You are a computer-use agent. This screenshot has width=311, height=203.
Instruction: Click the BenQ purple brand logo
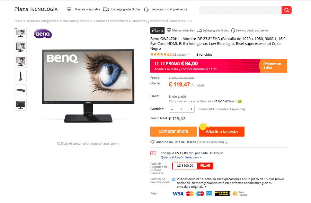(x=43, y=34)
